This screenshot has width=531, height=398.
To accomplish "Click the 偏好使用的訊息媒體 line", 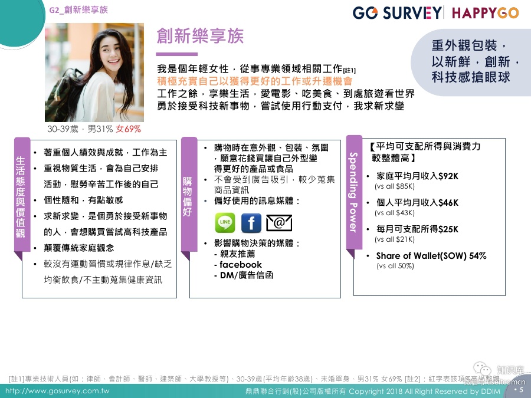I will point(257,200).
